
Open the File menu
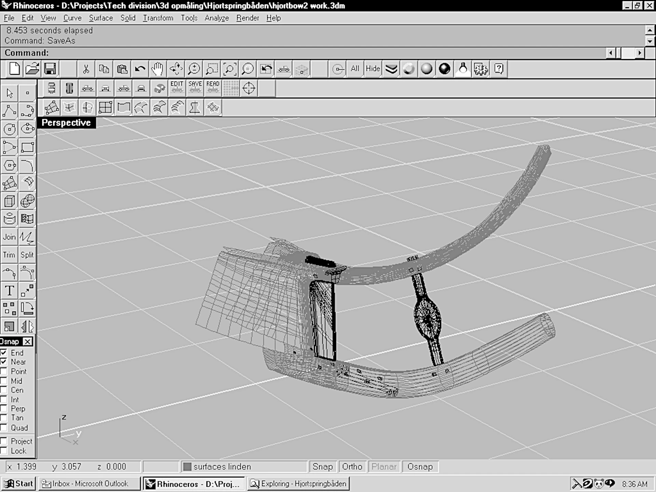9,18
